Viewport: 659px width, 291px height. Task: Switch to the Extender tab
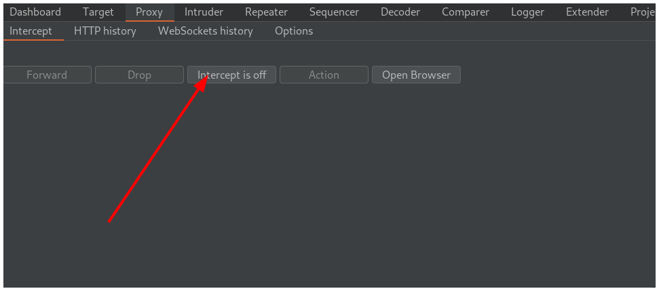coord(587,12)
